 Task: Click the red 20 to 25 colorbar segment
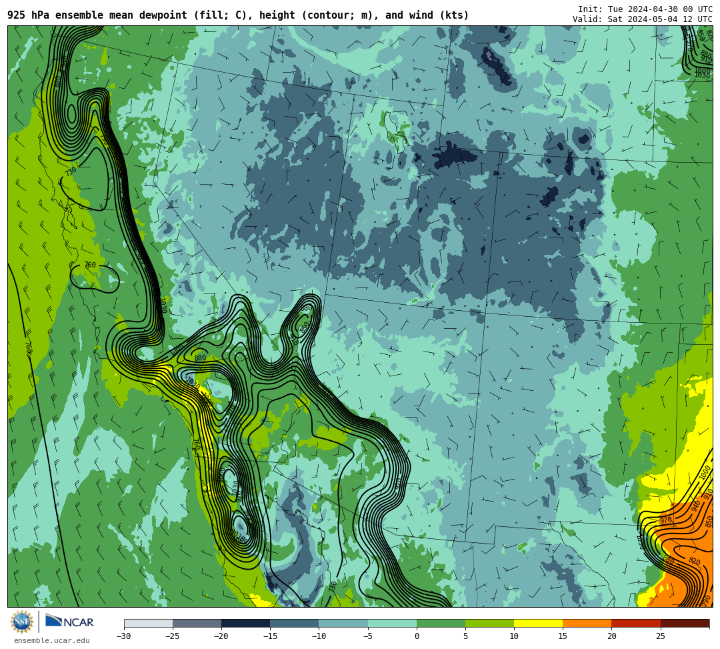[636, 623]
